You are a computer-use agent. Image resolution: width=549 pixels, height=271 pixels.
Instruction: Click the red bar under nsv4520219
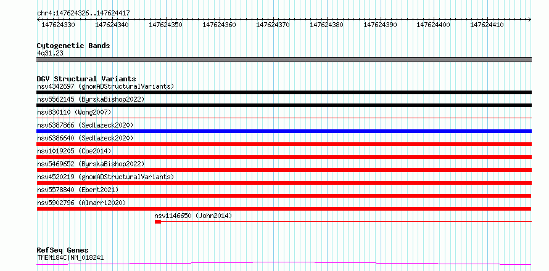[x=284, y=183]
